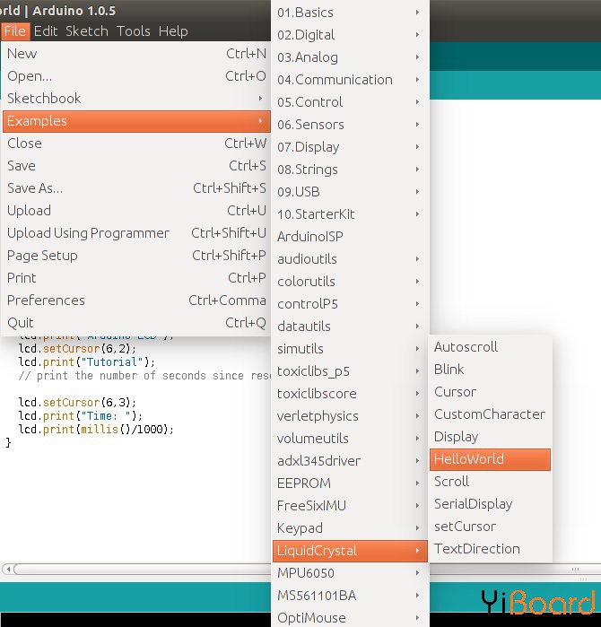
Task: Expand the 05.Control examples submenu
Action: tap(350, 102)
